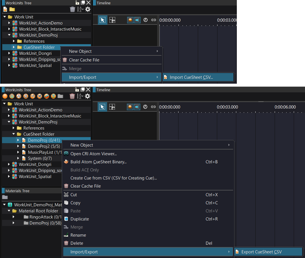Select the scissors cut tool in upper Timeline

pos(112,20)
